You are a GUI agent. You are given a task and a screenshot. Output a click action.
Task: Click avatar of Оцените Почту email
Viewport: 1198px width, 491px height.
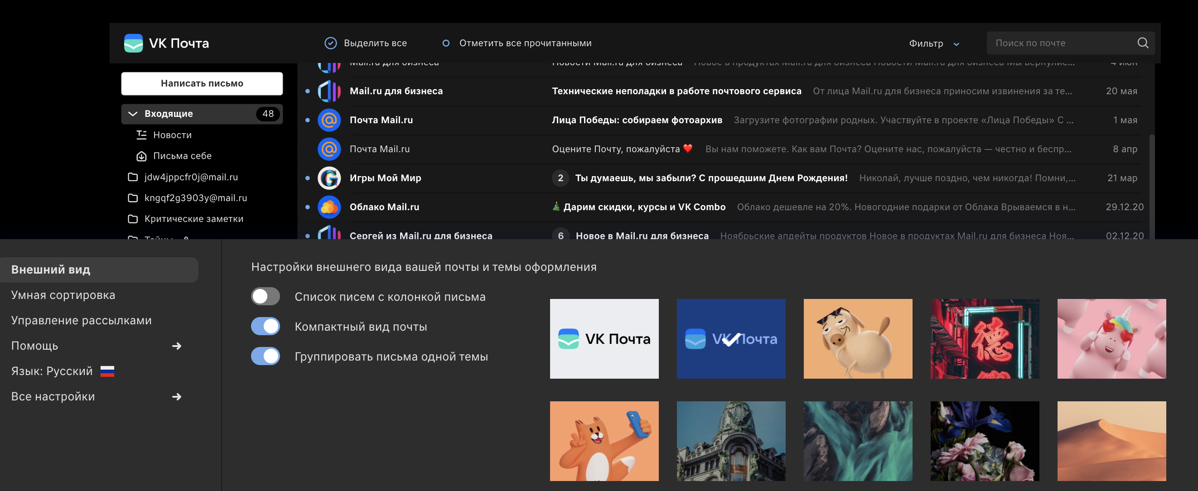[x=329, y=149]
